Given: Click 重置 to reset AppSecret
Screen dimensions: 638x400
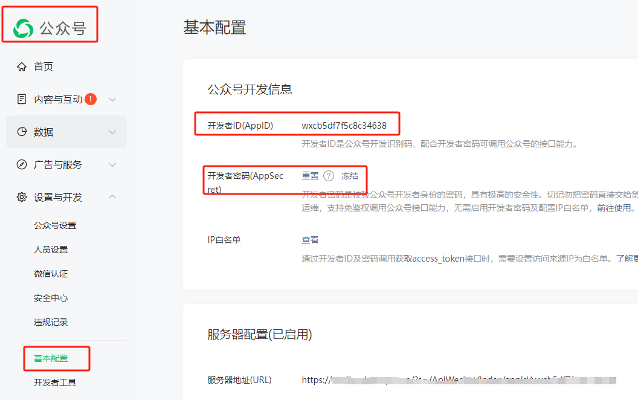Looking at the screenshot, I should (x=310, y=176).
